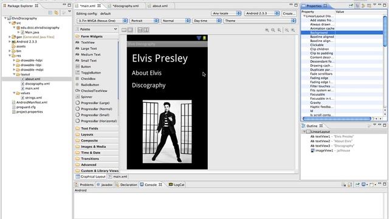Open the Normal dock mode dropdown

(x=176, y=21)
